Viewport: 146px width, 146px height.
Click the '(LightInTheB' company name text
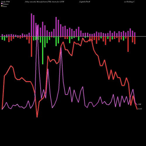coord(84,2)
